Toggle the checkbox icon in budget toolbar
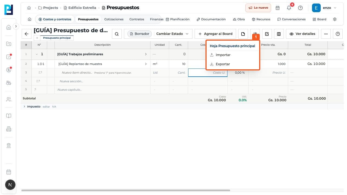This screenshot has width=347, height=195. coord(267,34)
